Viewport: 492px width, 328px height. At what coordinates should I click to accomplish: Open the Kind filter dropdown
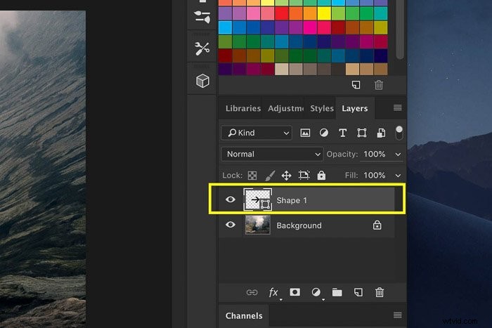[257, 133]
